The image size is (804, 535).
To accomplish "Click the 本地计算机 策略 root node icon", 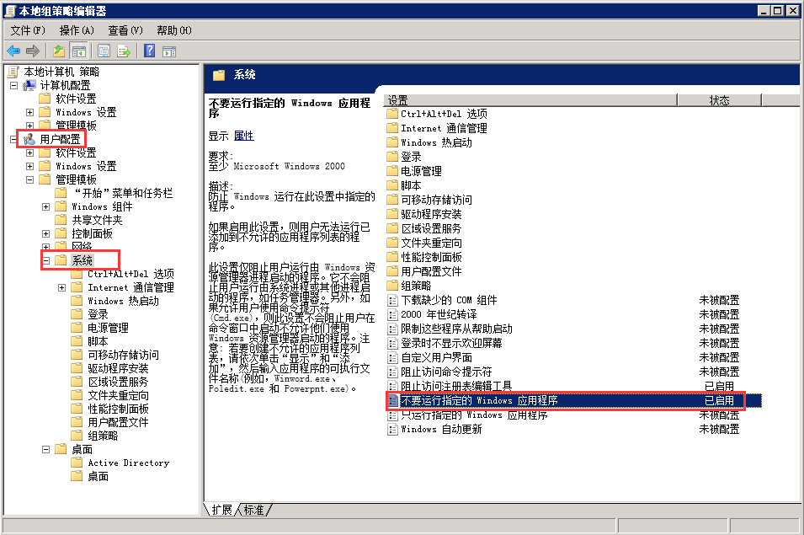I will tap(13, 72).
